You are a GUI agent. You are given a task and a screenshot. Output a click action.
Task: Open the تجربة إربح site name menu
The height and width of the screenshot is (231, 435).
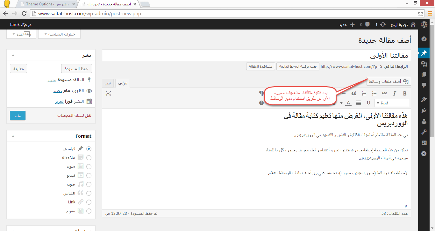point(400,24)
